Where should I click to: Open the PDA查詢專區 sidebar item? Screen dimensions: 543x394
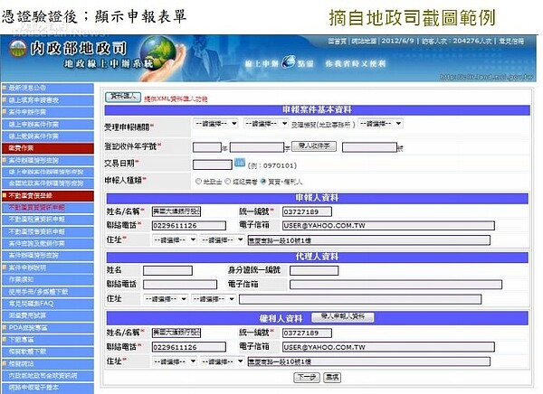[x=47, y=328]
